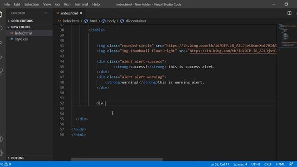Open Explorer views and more actions menu
297x167 pixels.
45,13
